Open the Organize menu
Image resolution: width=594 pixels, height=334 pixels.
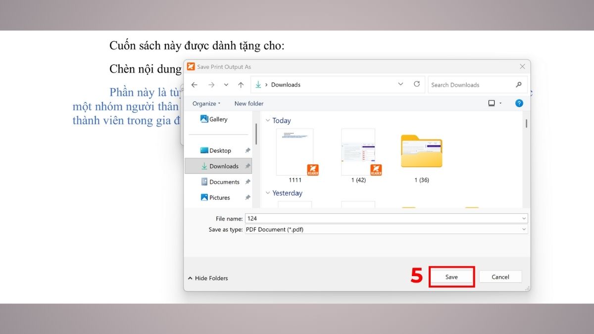205,103
